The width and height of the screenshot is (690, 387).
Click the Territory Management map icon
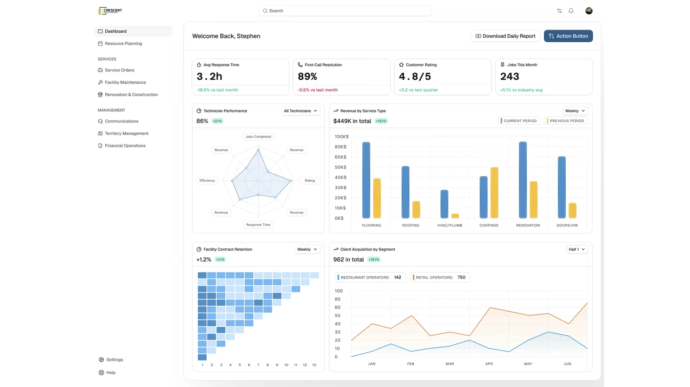pyautogui.click(x=100, y=133)
